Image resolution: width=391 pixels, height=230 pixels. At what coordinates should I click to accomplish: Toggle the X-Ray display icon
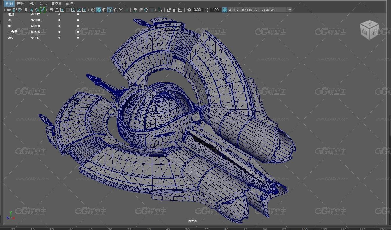point(169,10)
